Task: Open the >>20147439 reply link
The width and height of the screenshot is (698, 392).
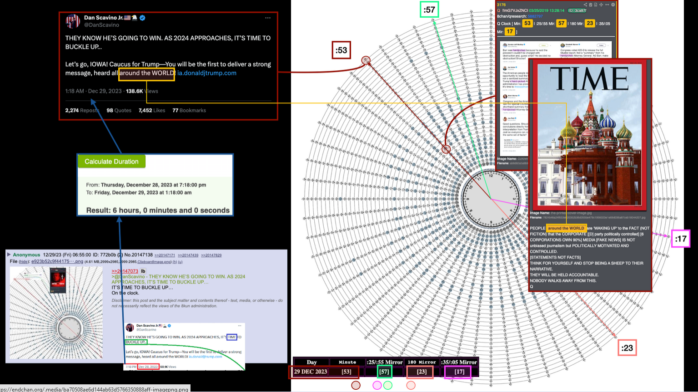Action: [x=188, y=255]
